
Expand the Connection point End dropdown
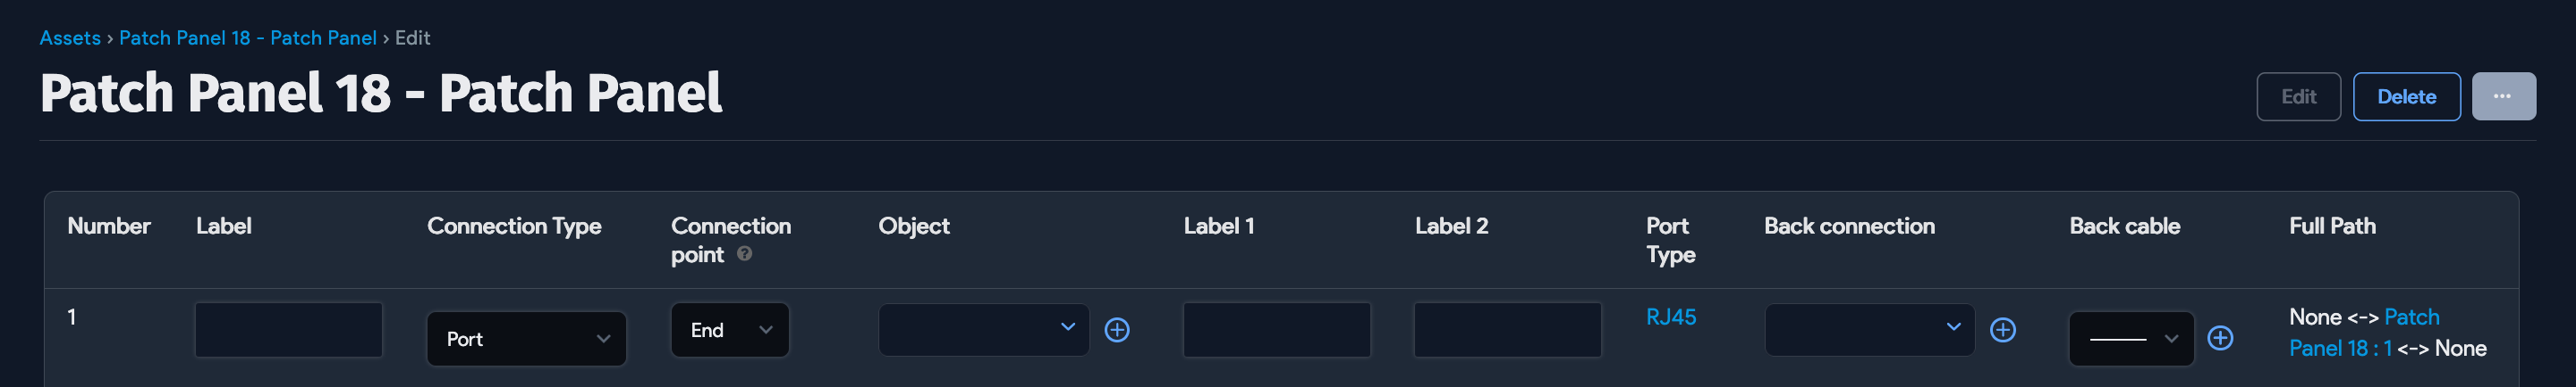[x=730, y=330]
